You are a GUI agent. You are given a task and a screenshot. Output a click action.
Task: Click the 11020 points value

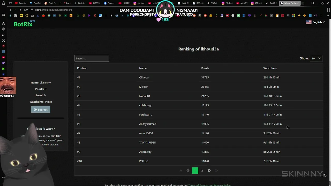coord(205,161)
